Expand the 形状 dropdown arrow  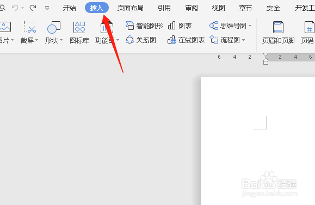click(x=61, y=40)
